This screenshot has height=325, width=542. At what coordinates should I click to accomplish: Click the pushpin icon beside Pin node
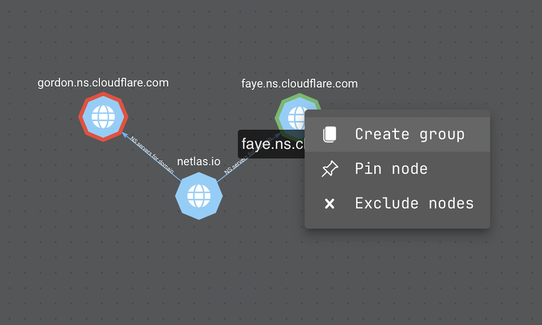coord(330,168)
